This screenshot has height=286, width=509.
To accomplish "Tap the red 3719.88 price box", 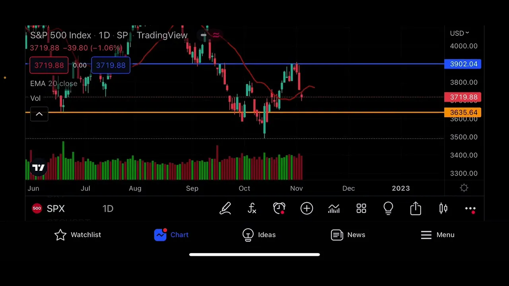I will (x=49, y=65).
